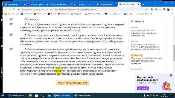
Task: Open a new browser tab
Action: 143,4
